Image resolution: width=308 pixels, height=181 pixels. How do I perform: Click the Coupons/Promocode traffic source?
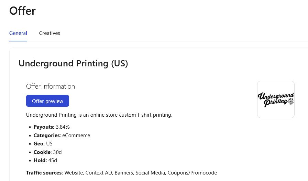(x=192, y=173)
